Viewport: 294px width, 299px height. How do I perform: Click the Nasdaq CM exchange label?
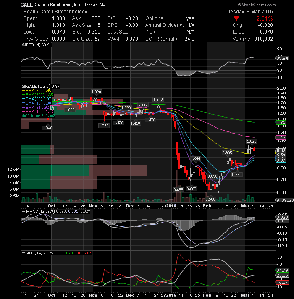[x=94, y=5]
